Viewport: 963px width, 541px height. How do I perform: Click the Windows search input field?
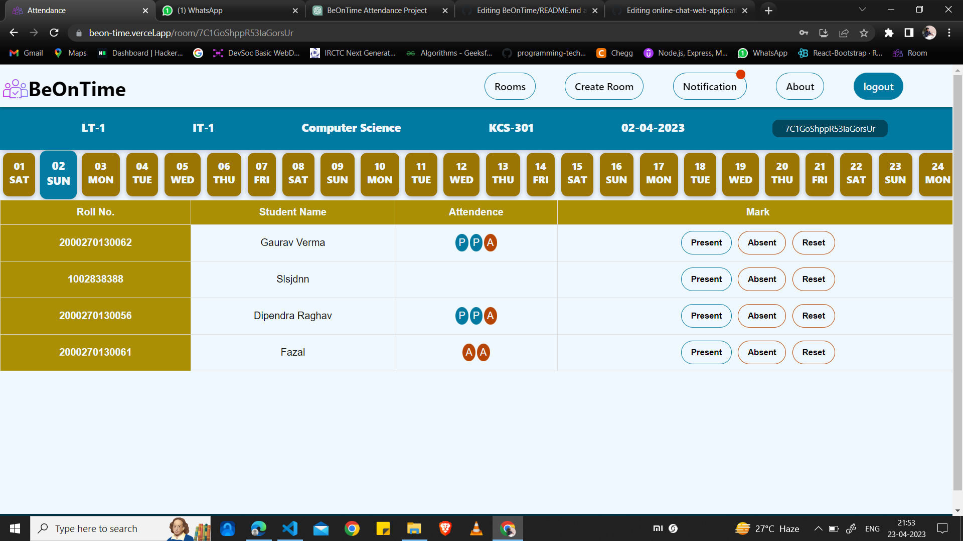click(x=120, y=528)
